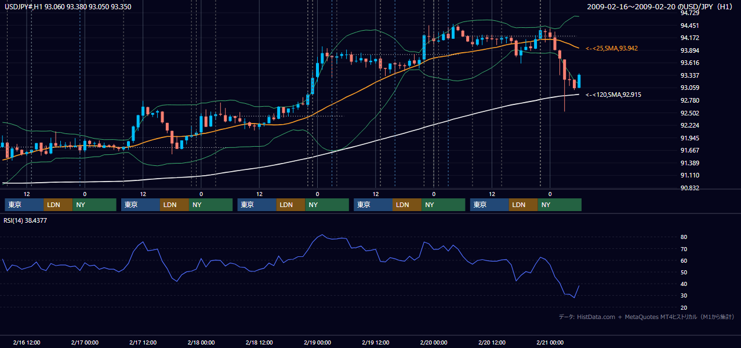Click price axis value 93.616
This screenshot has width=741, height=348.
tap(689, 63)
